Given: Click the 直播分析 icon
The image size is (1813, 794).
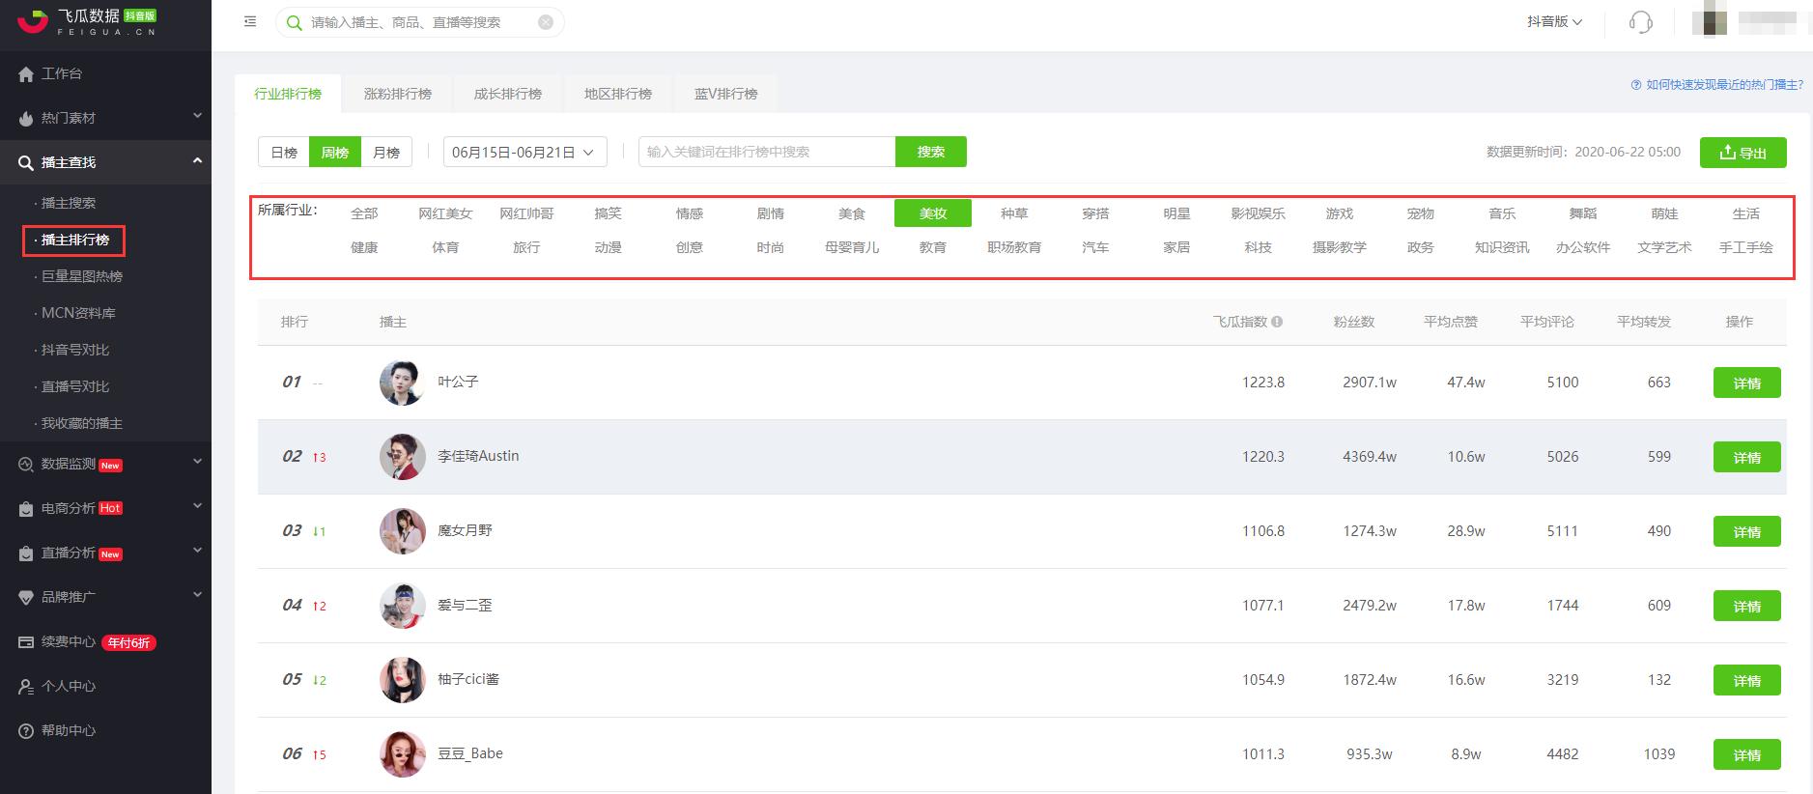Looking at the screenshot, I should tap(26, 553).
